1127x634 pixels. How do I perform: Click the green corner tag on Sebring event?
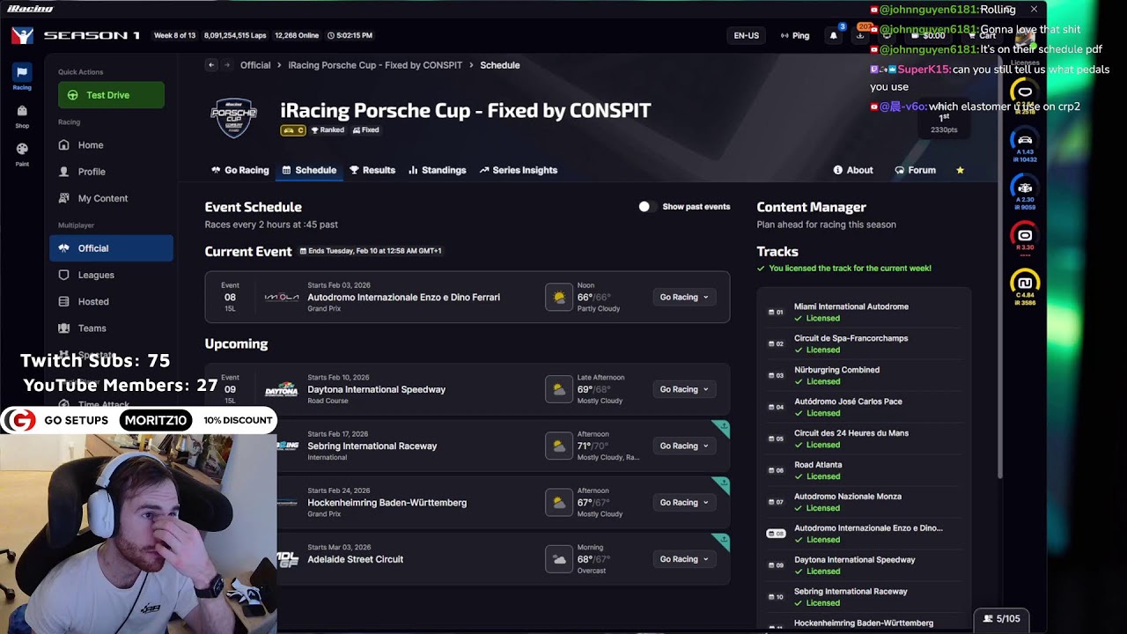pyautogui.click(x=721, y=430)
